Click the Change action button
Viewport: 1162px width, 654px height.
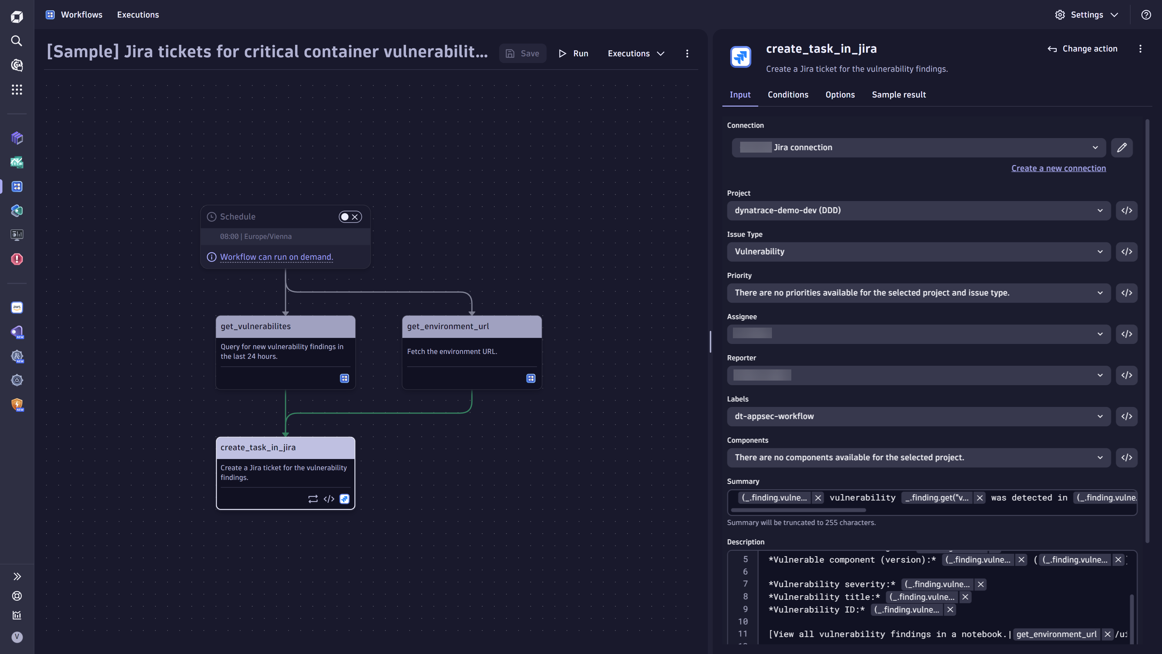1082,49
